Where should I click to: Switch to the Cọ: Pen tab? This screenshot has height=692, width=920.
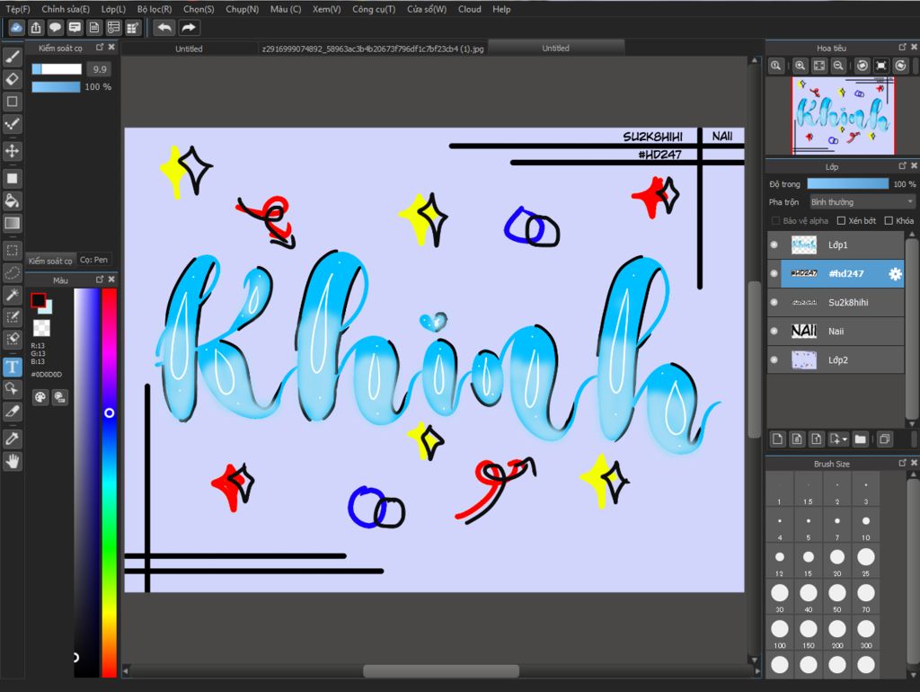93,260
